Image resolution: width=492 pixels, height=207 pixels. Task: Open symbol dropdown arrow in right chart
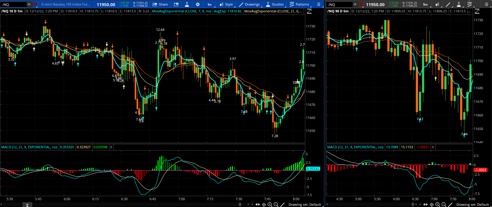click(355, 4)
